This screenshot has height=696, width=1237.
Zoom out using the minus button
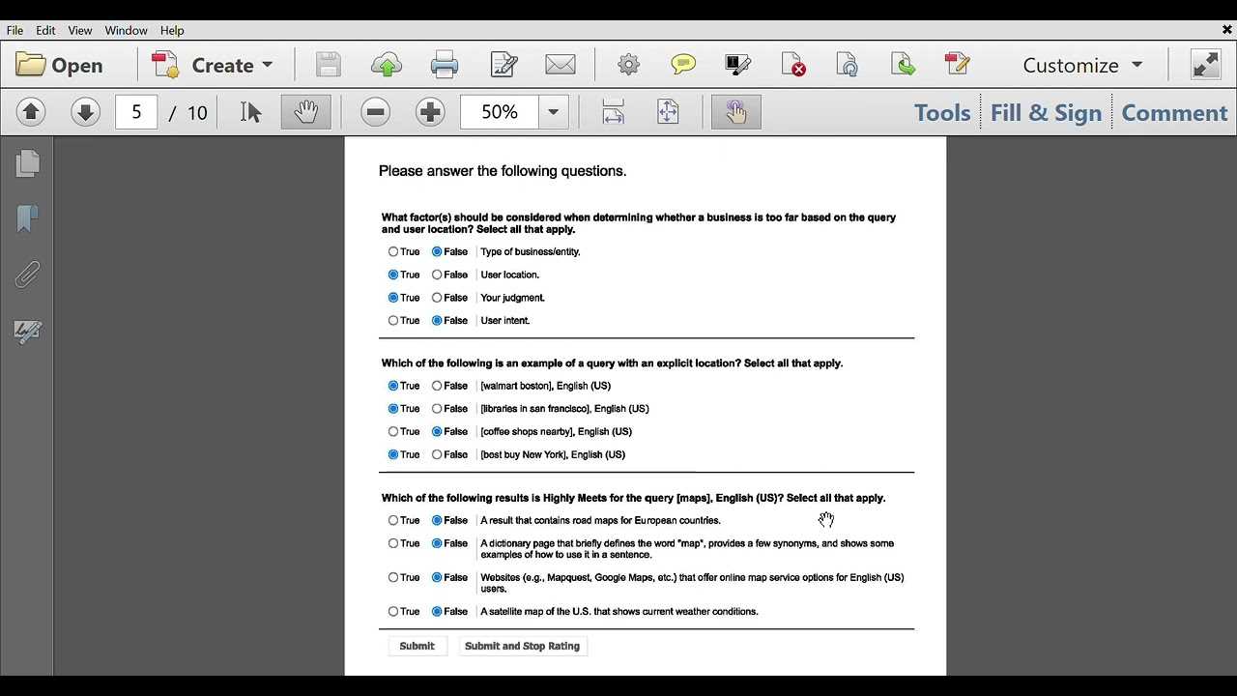click(x=376, y=112)
